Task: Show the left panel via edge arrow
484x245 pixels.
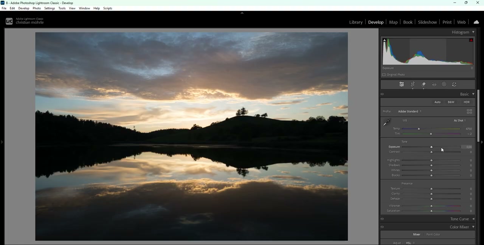Action: pyautogui.click(x=2, y=142)
